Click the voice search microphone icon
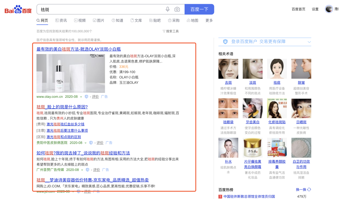 point(168,9)
